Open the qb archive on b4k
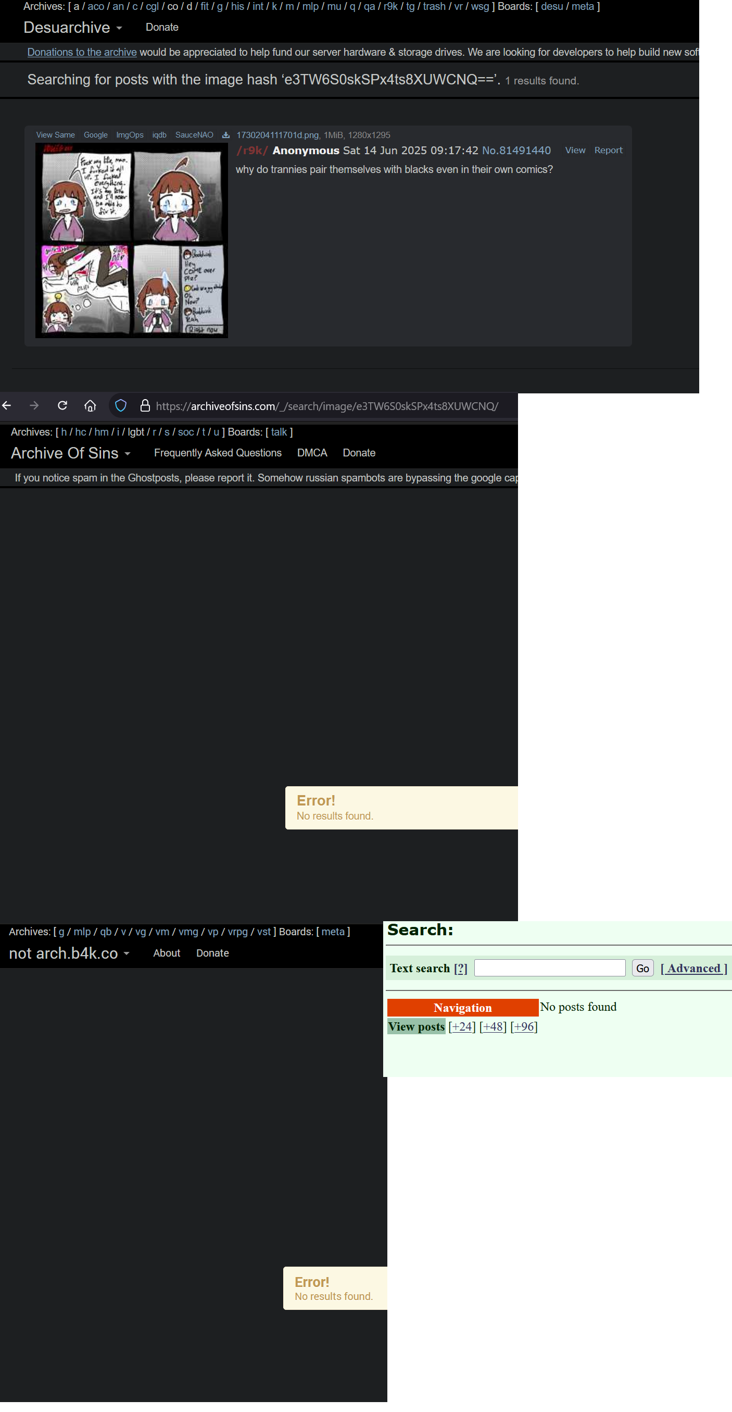732x1412 pixels. 106,932
